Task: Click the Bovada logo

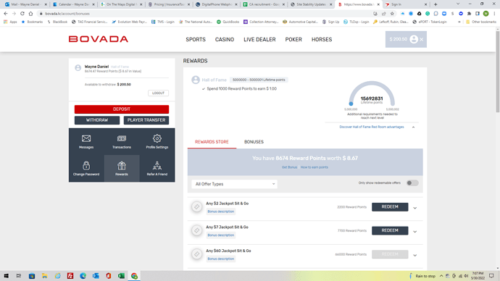Action: click(x=99, y=39)
